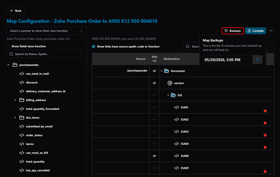This screenshot has width=280, height=177.
Task: Go back using the Back button
Action: (x=16, y=11)
